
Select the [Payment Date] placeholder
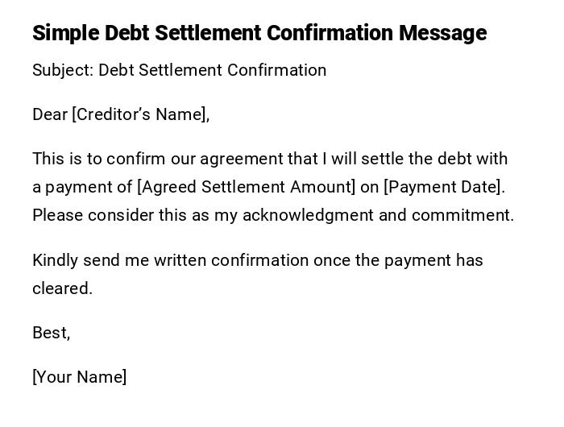(444, 187)
